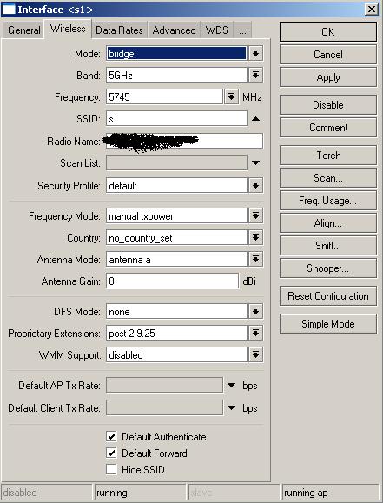Screen dimensions: 383x503
Task: Expand Default Client Tx Rate arrow
Action: pos(231,408)
